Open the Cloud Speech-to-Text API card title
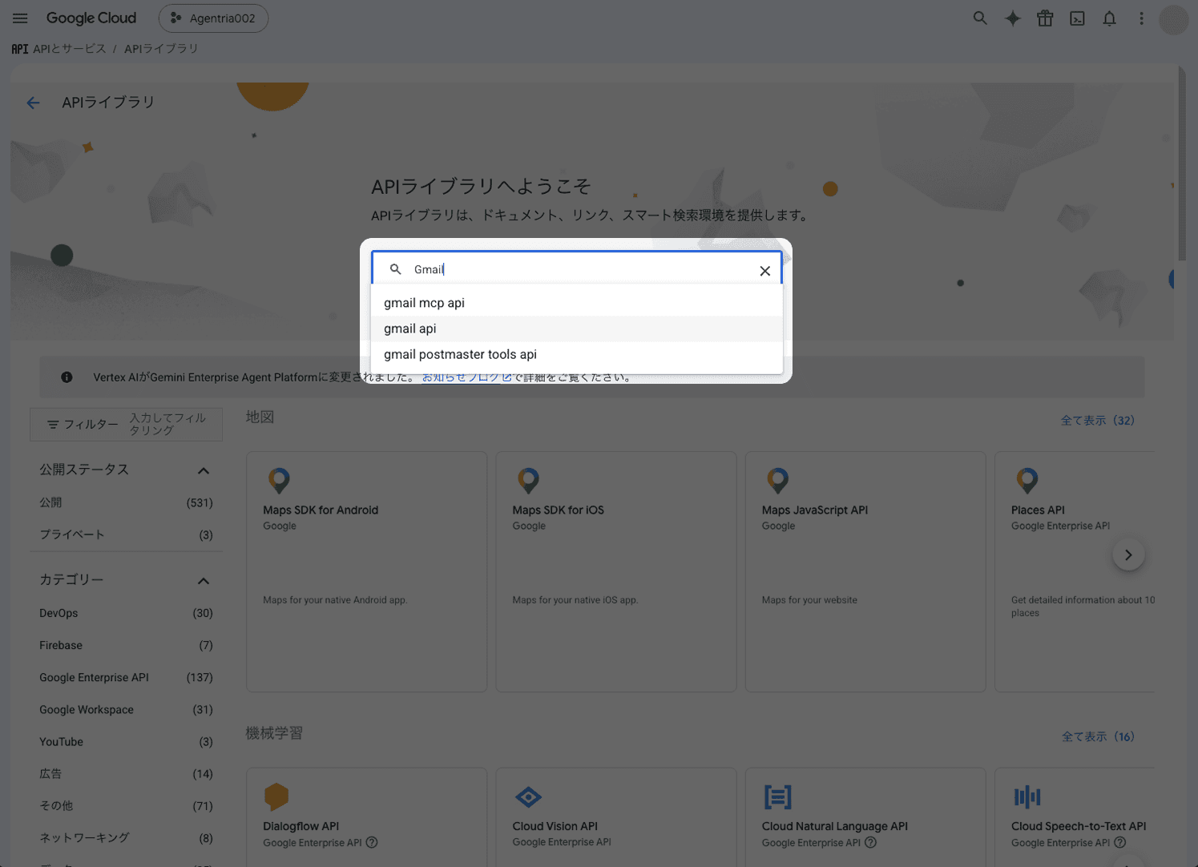Screen dimensions: 1198x867 coord(1079,826)
